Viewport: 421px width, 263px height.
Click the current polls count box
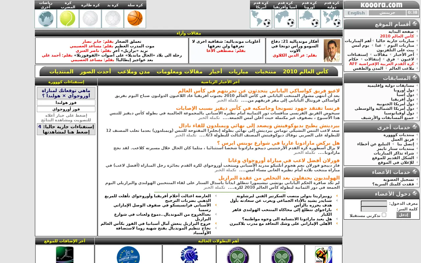point(66,129)
